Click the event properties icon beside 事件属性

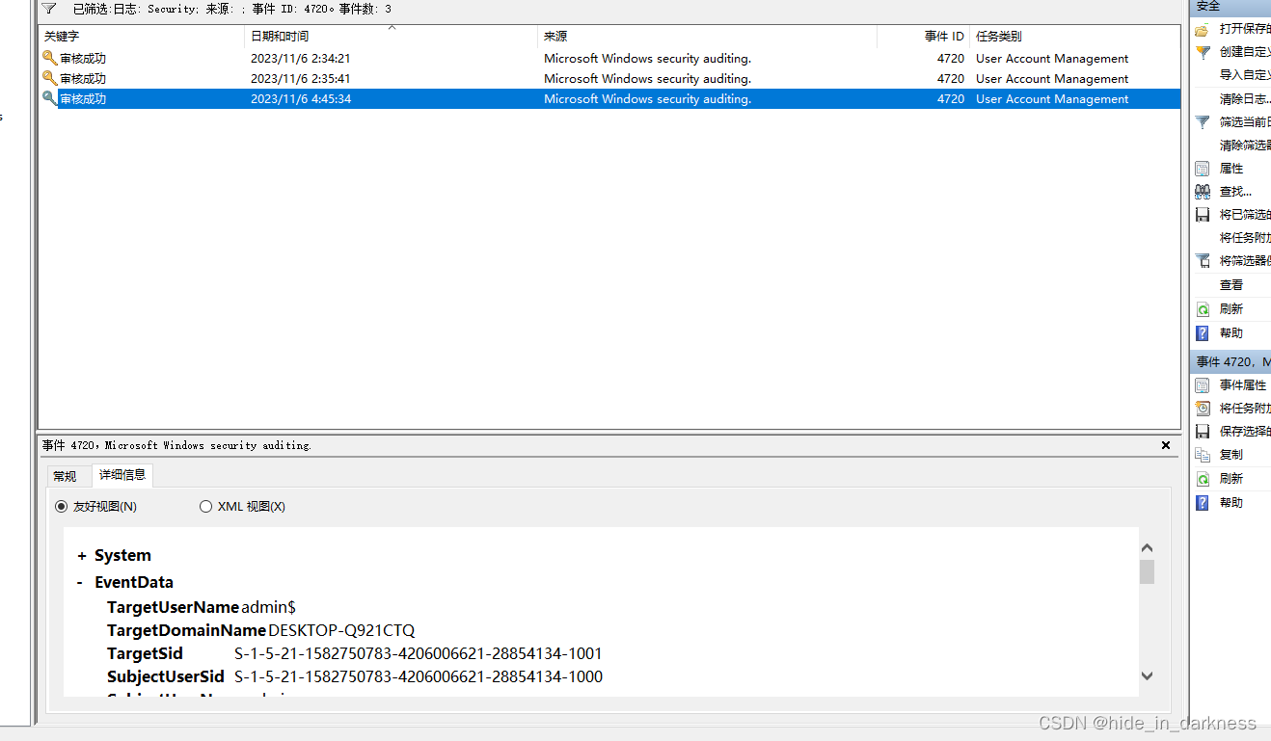1202,385
